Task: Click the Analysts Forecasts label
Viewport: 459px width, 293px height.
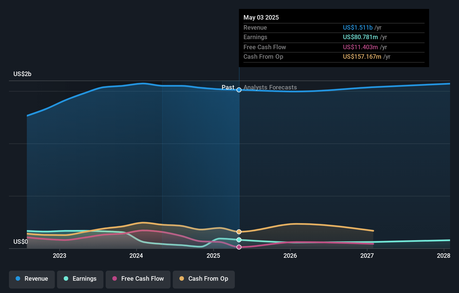Action: (270, 87)
